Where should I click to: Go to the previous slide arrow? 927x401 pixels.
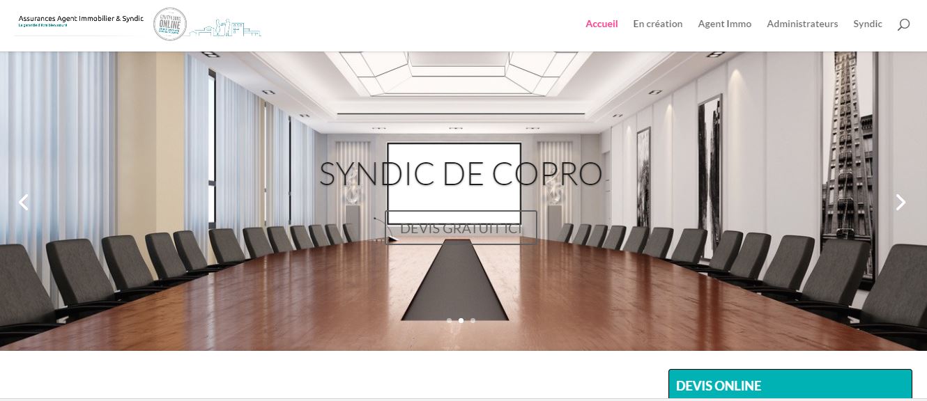24,202
